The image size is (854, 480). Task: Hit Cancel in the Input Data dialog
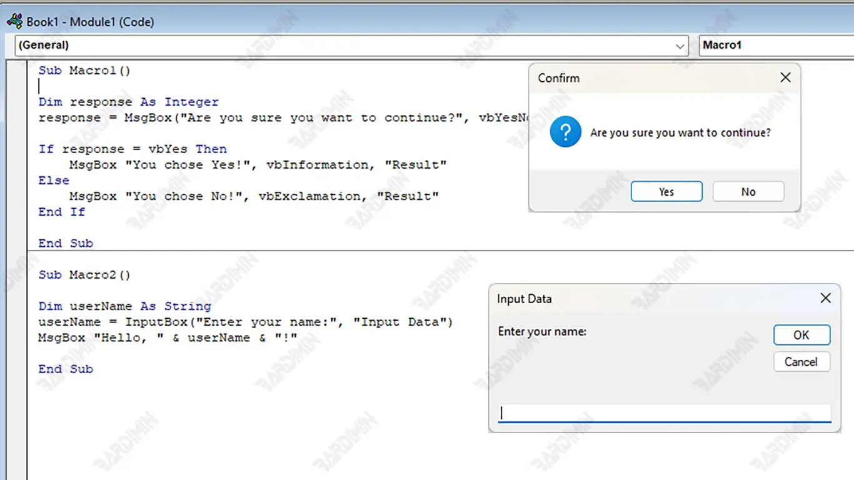pos(801,362)
